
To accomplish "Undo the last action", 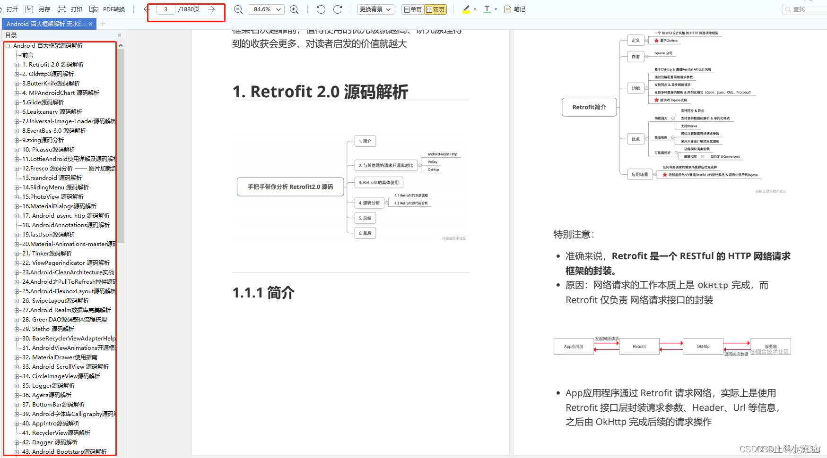I will [x=320, y=9].
